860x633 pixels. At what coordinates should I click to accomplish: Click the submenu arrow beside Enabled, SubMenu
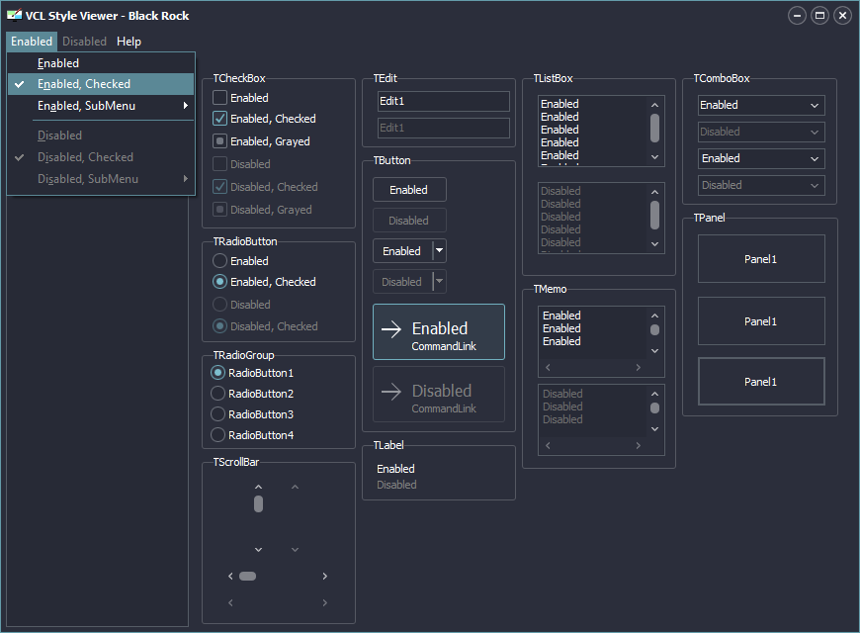click(186, 106)
